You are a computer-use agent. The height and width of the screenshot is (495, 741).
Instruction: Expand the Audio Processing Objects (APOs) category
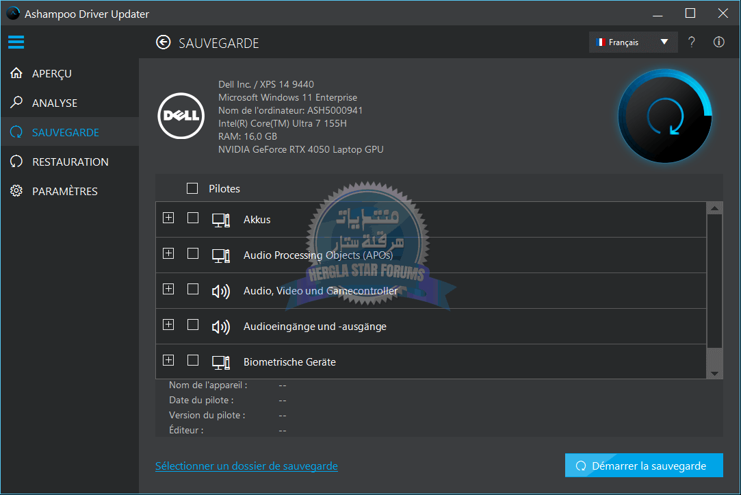(x=168, y=253)
